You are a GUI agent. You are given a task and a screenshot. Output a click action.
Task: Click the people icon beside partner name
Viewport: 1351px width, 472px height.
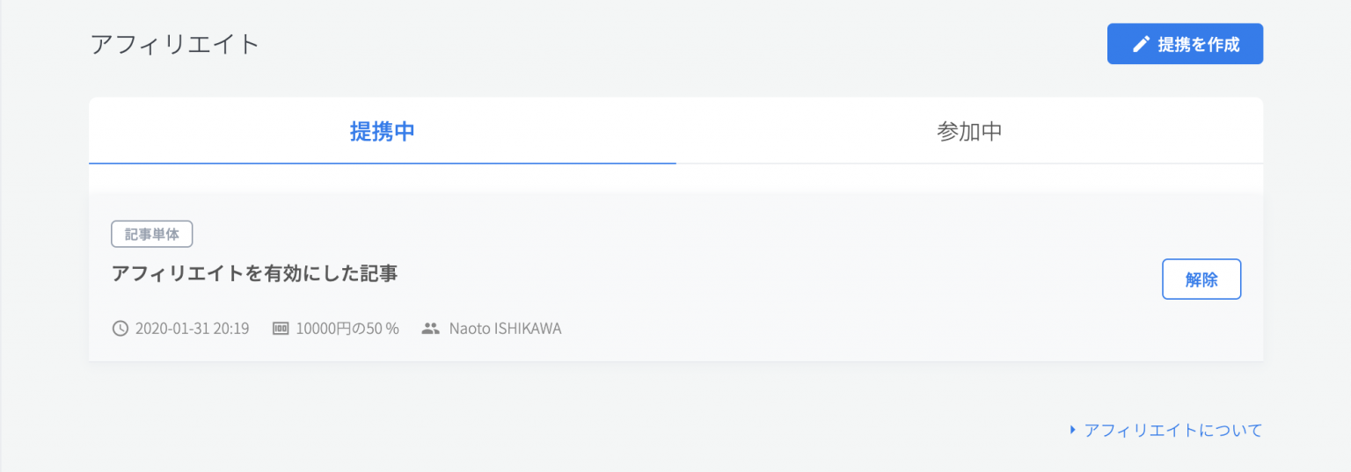pyautogui.click(x=430, y=329)
